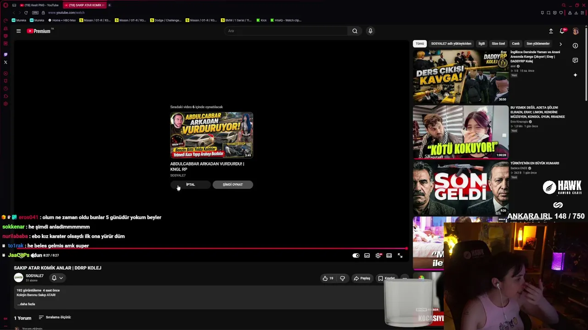Select the Size özel filter chip
The height and width of the screenshot is (330, 588).
tap(498, 44)
